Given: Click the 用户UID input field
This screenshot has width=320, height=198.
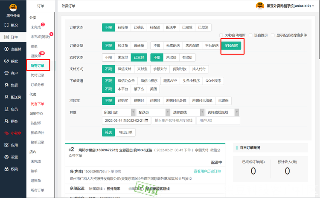Looking at the screenshot, I should 212,121.
